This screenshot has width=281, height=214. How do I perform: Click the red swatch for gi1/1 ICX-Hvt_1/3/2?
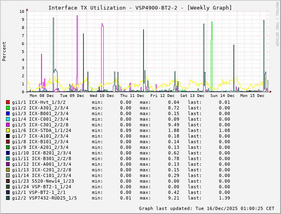[x=8, y=102]
